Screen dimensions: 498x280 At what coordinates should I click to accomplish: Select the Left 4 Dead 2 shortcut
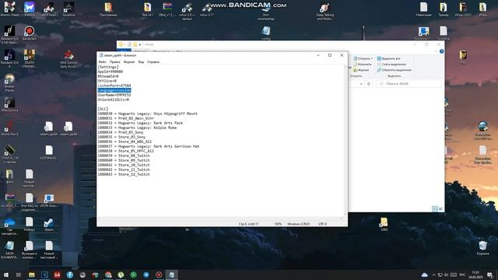[x=49, y=9]
